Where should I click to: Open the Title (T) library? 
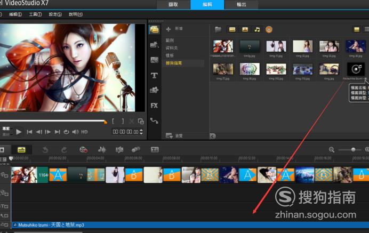(154, 75)
